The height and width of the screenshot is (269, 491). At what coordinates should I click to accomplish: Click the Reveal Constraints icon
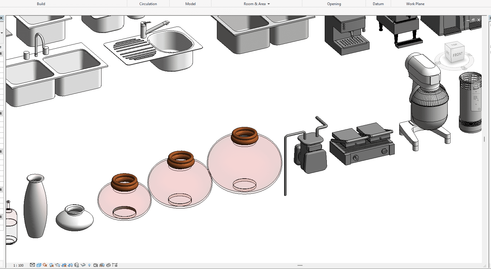pyautogui.click(x=115, y=265)
